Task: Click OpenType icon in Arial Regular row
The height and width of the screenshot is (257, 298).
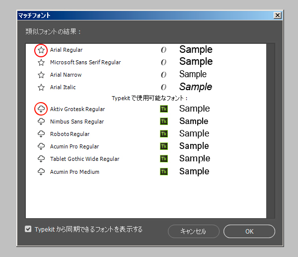Action: point(163,50)
